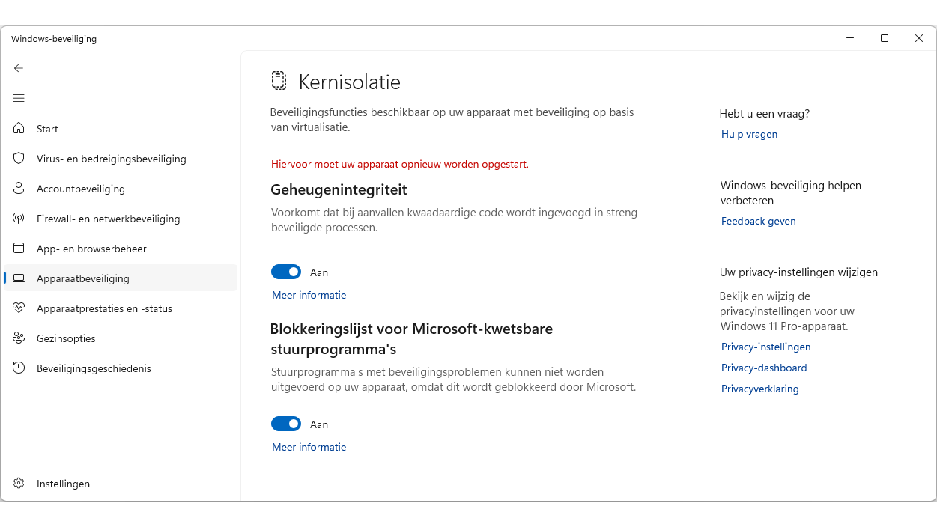Turn off the Geheugenintegriteit toggle

[286, 272]
